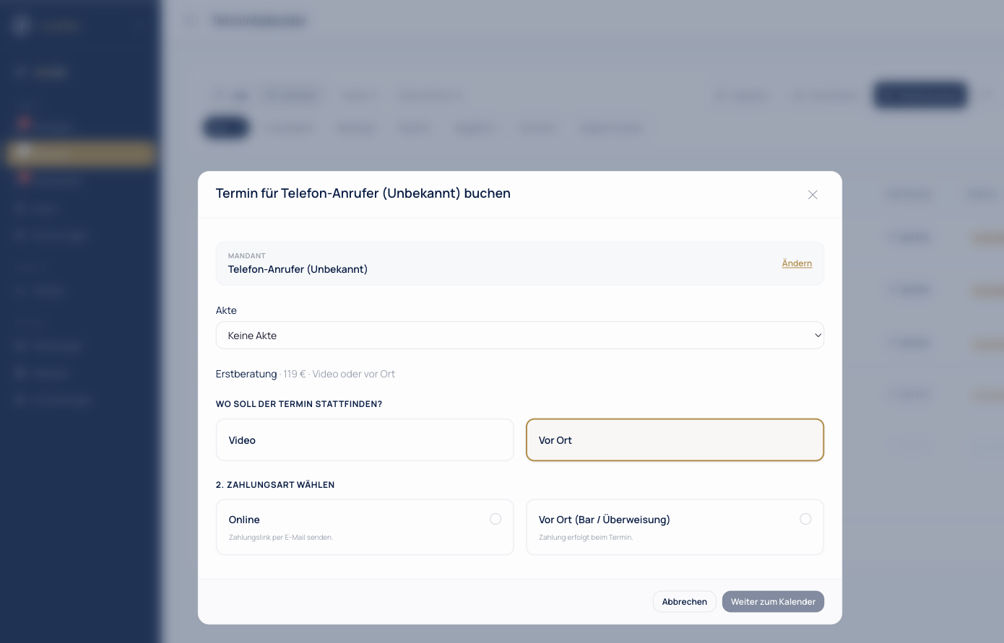Choose the highlighted Vor Ort location option
This screenshot has width=1004, height=643.
pos(675,440)
